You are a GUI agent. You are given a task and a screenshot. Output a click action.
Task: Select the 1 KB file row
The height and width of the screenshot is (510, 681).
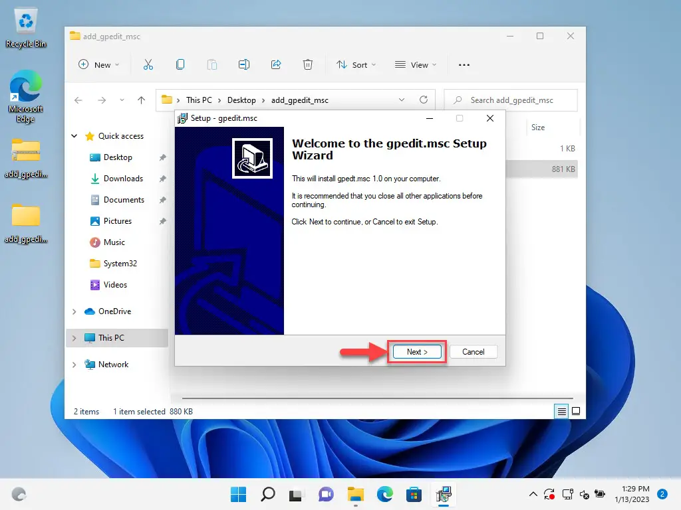(541, 148)
